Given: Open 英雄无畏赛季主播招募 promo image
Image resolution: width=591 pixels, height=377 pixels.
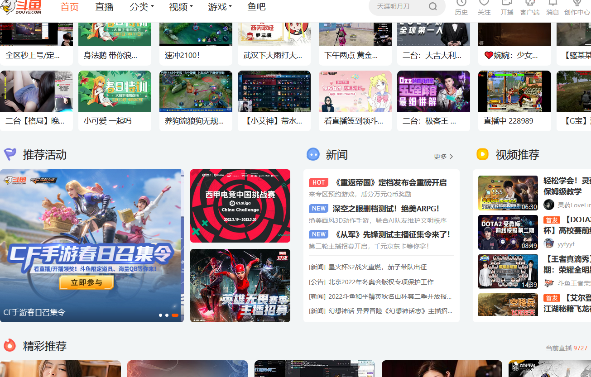Looking at the screenshot, I should pos(240,286).
